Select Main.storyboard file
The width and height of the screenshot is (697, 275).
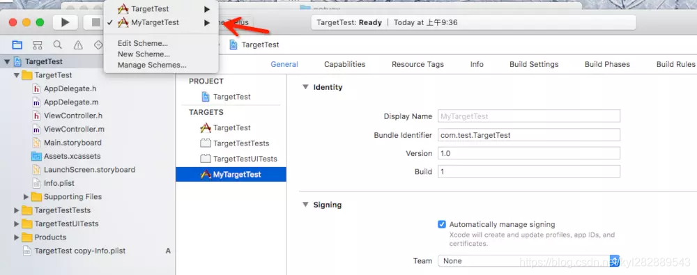coord(72,143)
